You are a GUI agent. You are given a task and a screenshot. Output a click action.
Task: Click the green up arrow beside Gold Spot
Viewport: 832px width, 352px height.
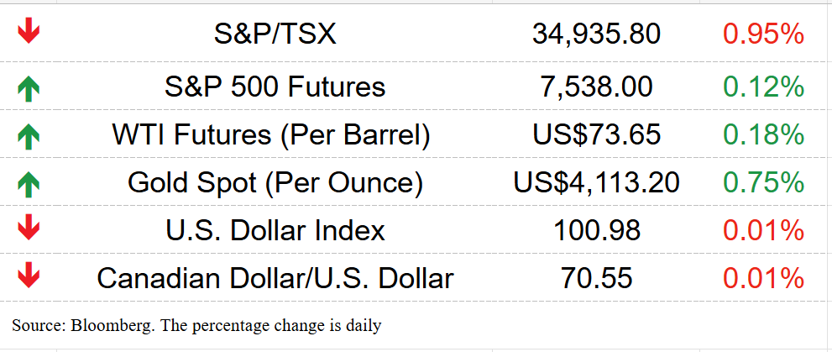click(29, 185)
